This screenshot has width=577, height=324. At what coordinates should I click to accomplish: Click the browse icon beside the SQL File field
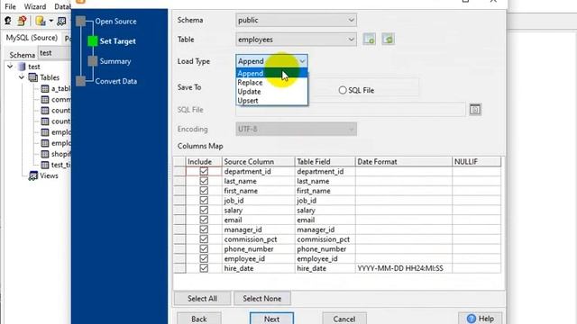(x=475, y=110)
